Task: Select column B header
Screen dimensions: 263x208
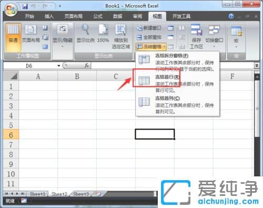Action: (77, 76)
